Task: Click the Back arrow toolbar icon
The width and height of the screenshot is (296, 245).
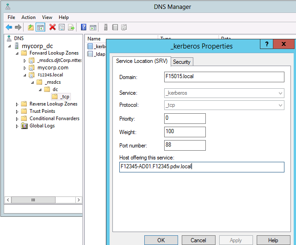Action: point(9,27)
